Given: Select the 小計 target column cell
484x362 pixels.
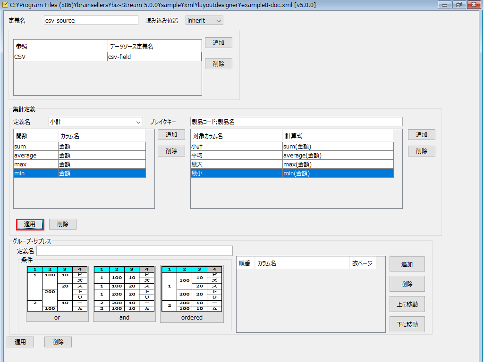Looking at the screenshot, I should point(237,146).
